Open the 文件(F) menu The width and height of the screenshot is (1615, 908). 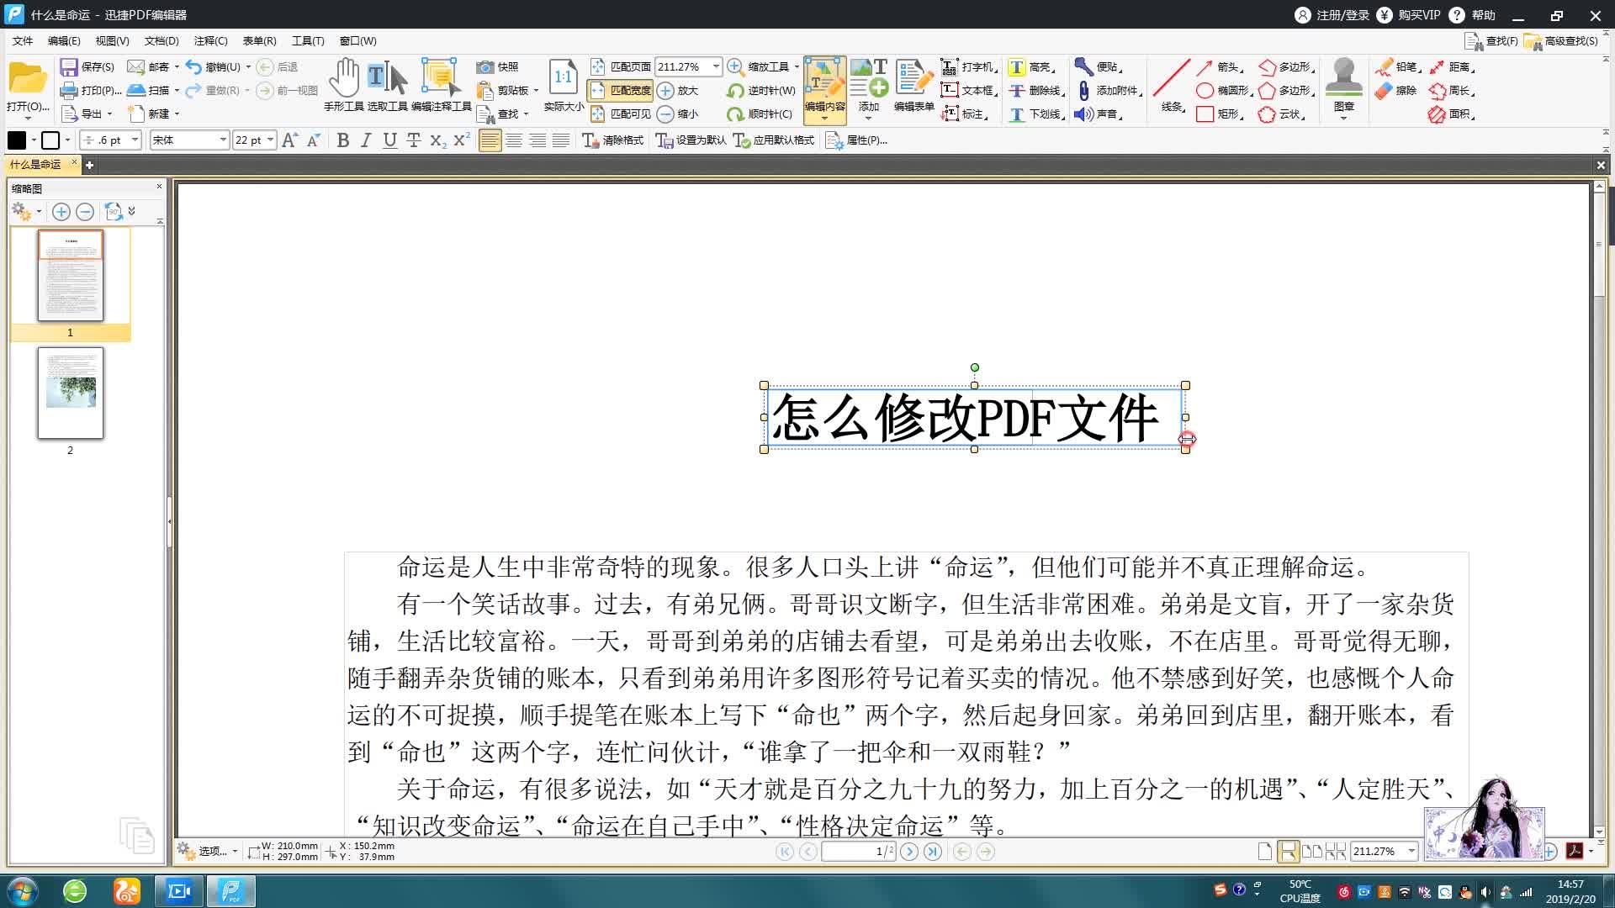22,40
